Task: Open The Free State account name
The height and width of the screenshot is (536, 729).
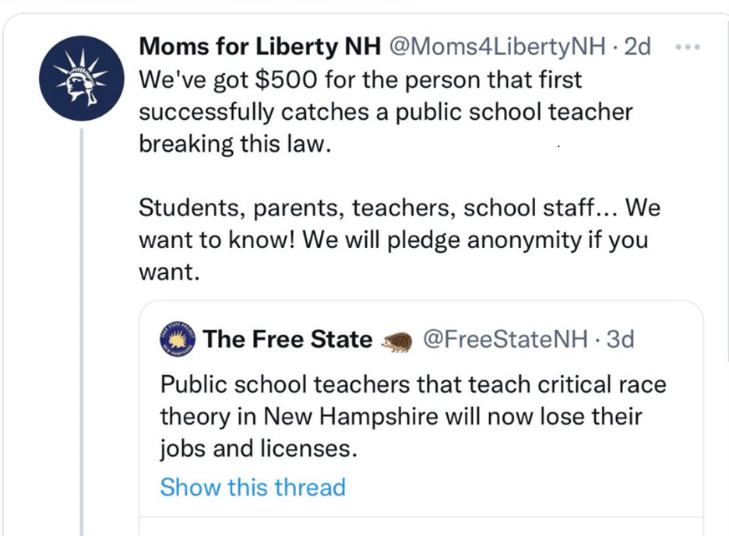Action: click(287, 339)
